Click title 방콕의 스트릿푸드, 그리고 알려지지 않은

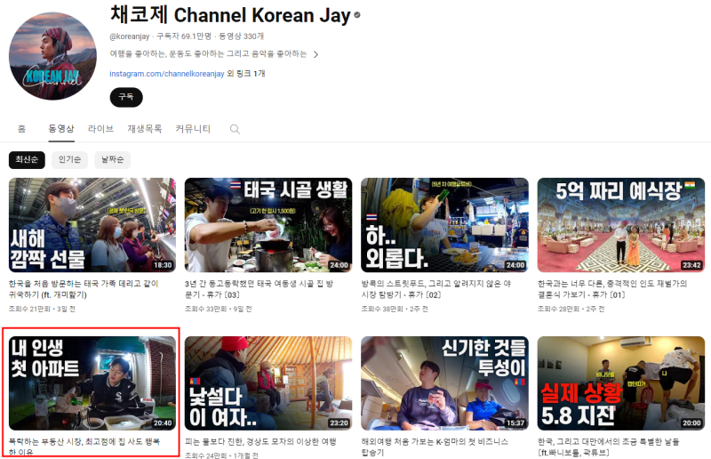click(x=435, y=289)
